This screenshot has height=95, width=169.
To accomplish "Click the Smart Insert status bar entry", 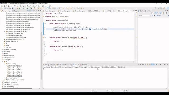I will [x=110, y=91].
